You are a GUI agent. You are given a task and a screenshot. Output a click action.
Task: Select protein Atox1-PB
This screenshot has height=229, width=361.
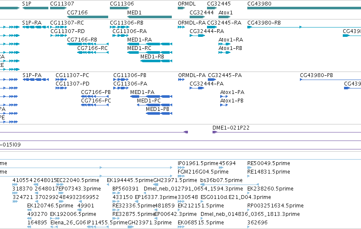(224, 105)
